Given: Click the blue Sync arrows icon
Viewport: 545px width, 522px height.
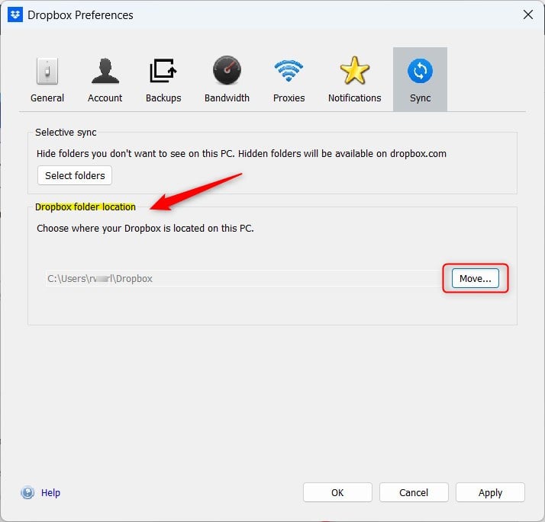Looking at the screenshot, I should click(x=420, y=71).
